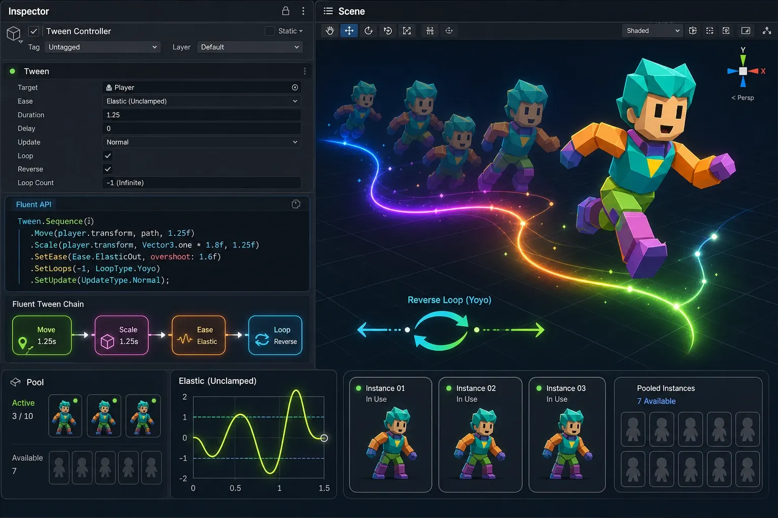
Task: Open the Ease dropdown set to Elastic (Unclamped)
Action: click(x=202, y=101)
